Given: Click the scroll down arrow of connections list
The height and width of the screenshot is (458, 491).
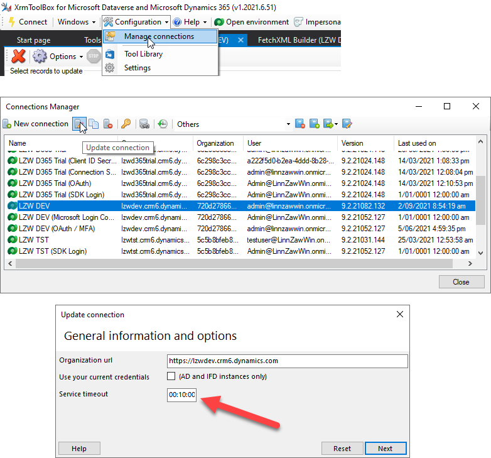Looking at the screenshot, I should (481, 253).
